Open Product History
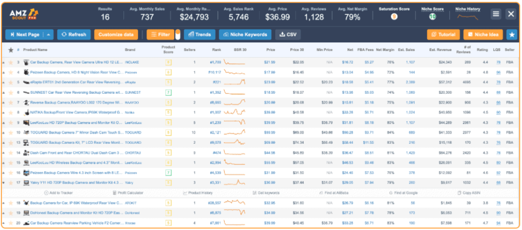Viewport: 522px width, 230px height. 198,193
